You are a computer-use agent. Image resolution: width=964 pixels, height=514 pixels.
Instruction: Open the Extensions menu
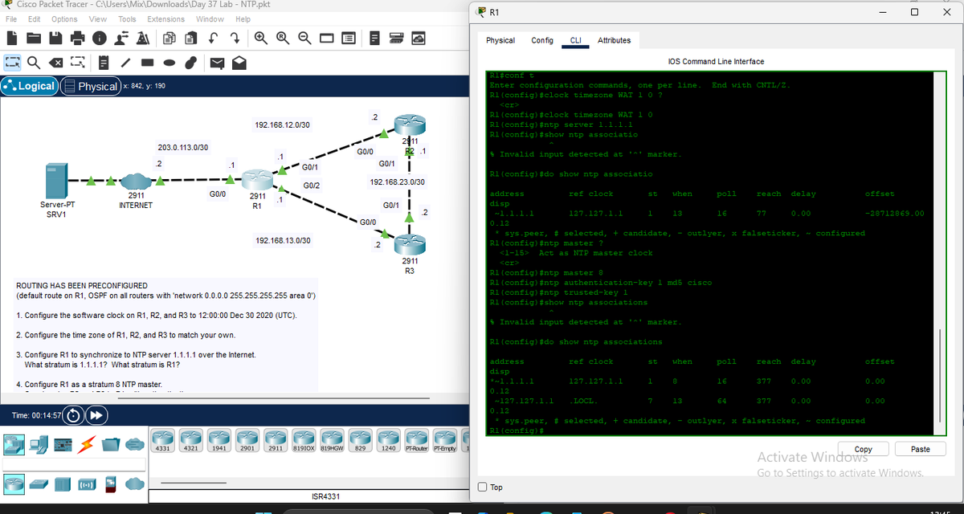[165, 19]
